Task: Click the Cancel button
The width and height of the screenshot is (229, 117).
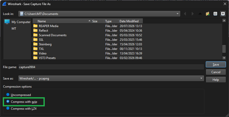Action: (x=216, y=72)
